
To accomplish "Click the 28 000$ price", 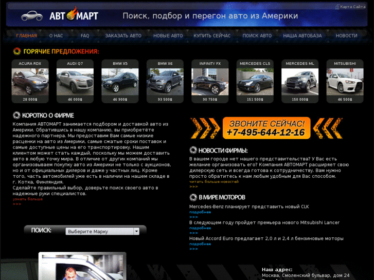I will 30,99.
